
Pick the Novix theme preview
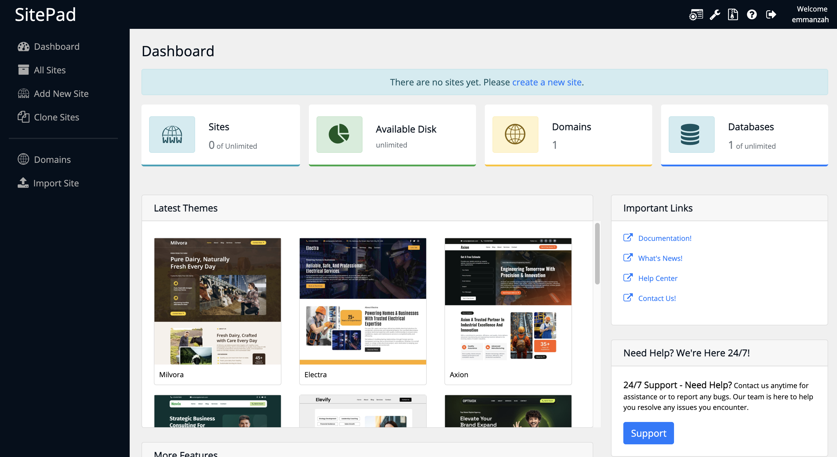coord(218,411)
